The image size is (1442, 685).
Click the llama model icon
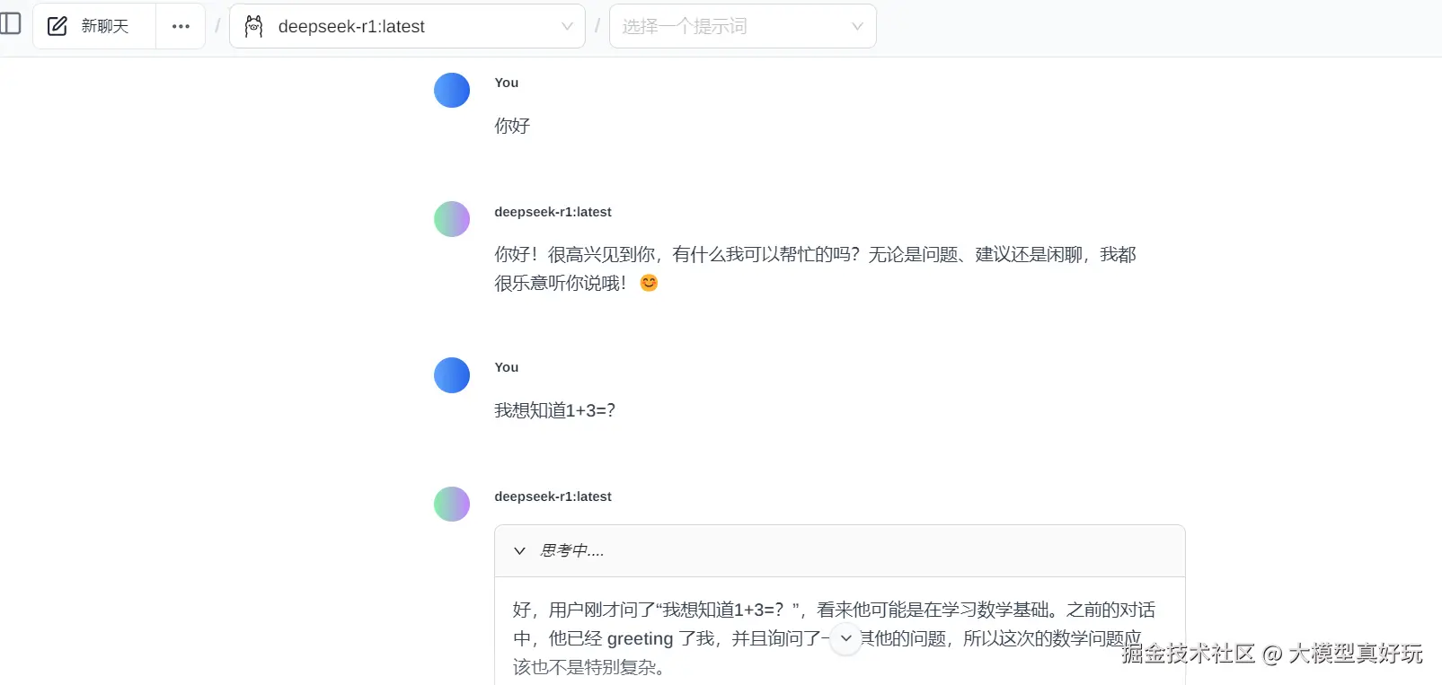254,26
